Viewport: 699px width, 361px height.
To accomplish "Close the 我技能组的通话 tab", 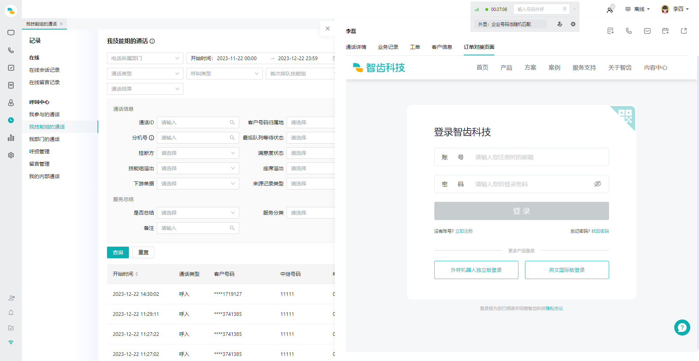I will (x=61, y=24).
